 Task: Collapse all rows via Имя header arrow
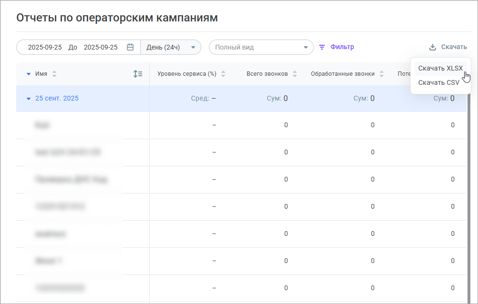tap(28, 74)
